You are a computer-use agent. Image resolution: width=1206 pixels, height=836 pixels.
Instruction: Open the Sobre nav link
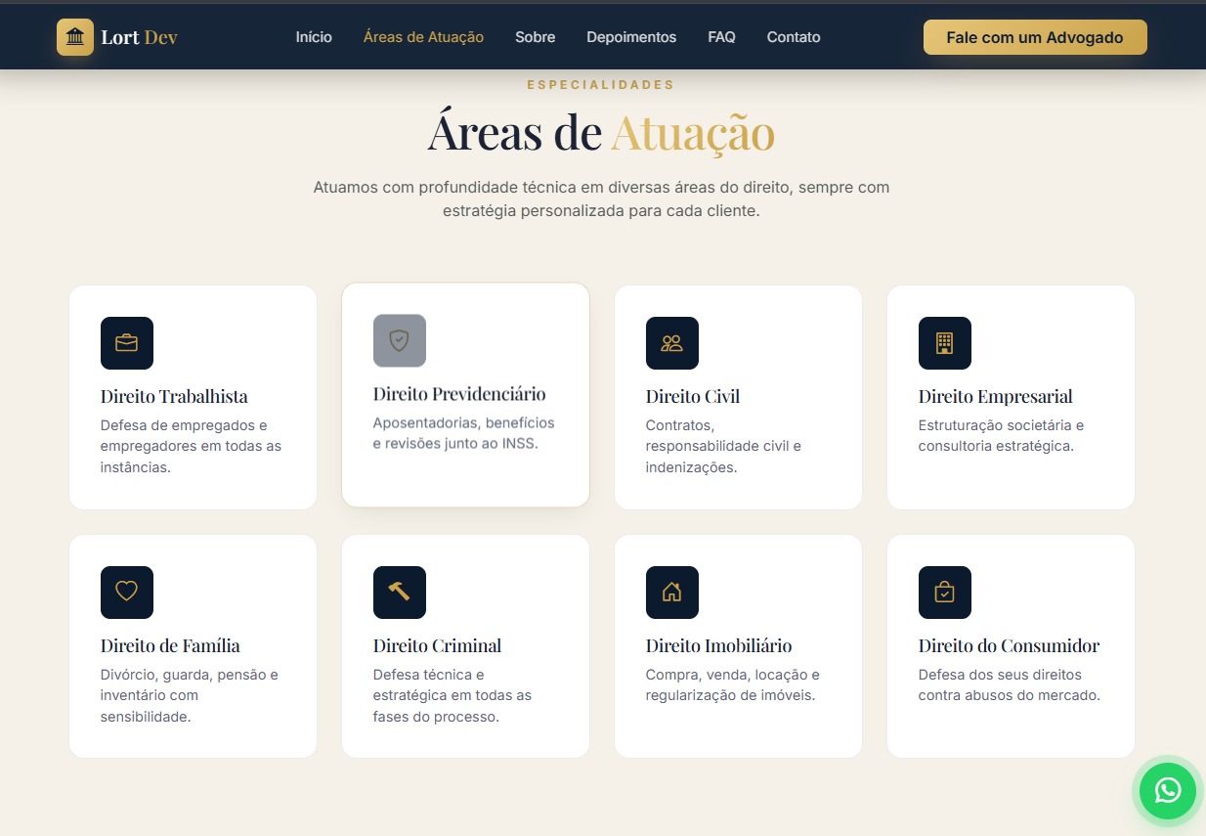[536, 37]
